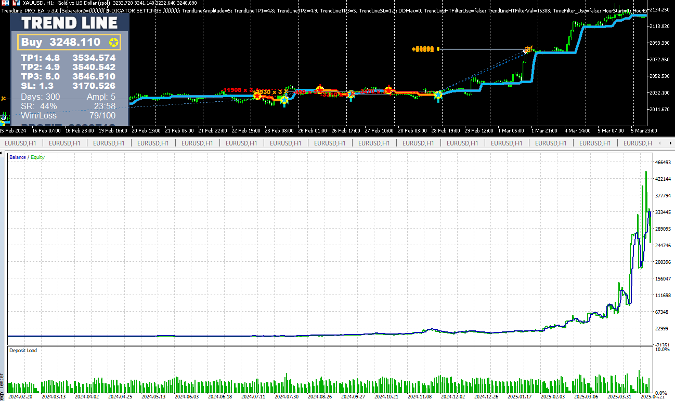Click the Deposit Load chart label
The height and width of the screenshot is (401, 675).
click(23, 351)
